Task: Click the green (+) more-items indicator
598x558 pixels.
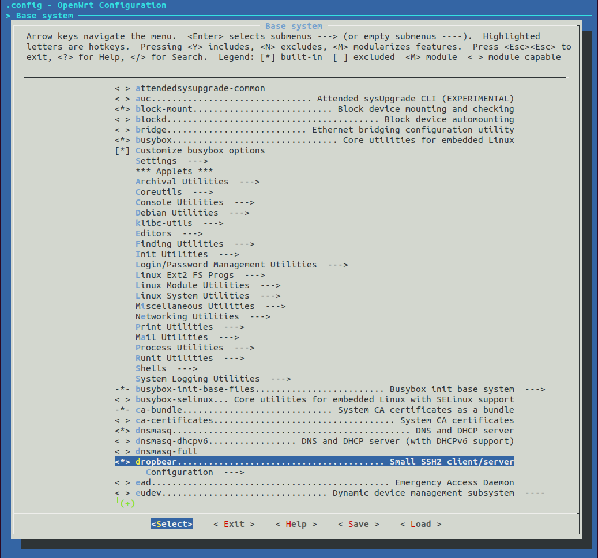Action: pos(127,503)
